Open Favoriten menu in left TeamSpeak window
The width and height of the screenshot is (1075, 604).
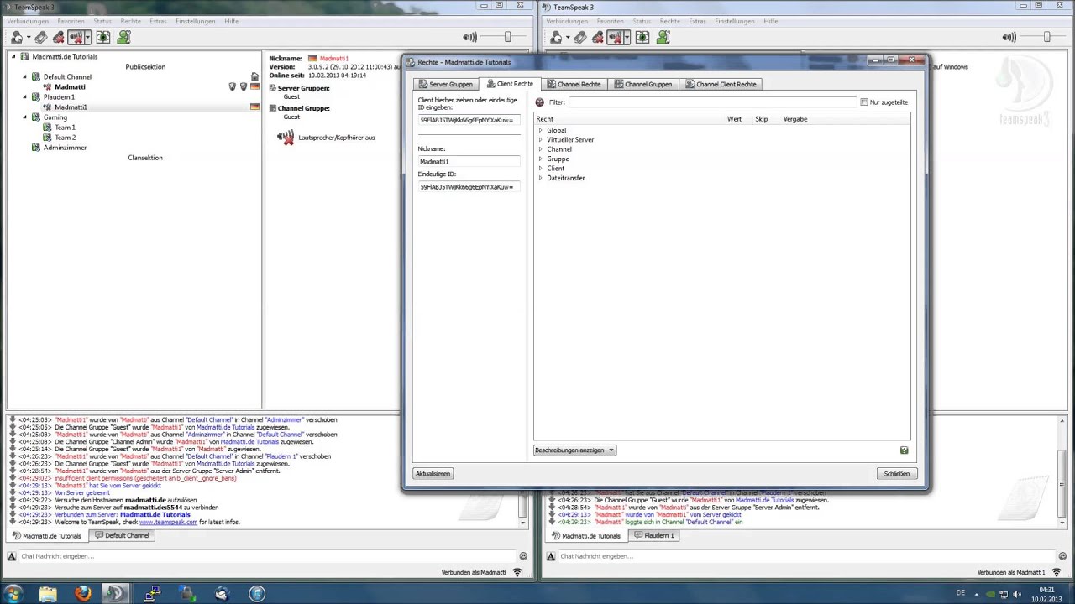tap(71, 21)
